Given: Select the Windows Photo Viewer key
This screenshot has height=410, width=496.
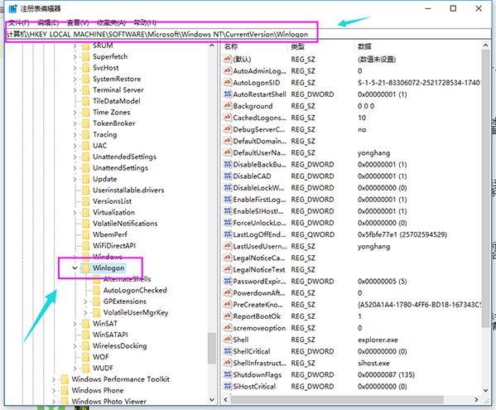Looking at the screenshot, I should point(108,401).
